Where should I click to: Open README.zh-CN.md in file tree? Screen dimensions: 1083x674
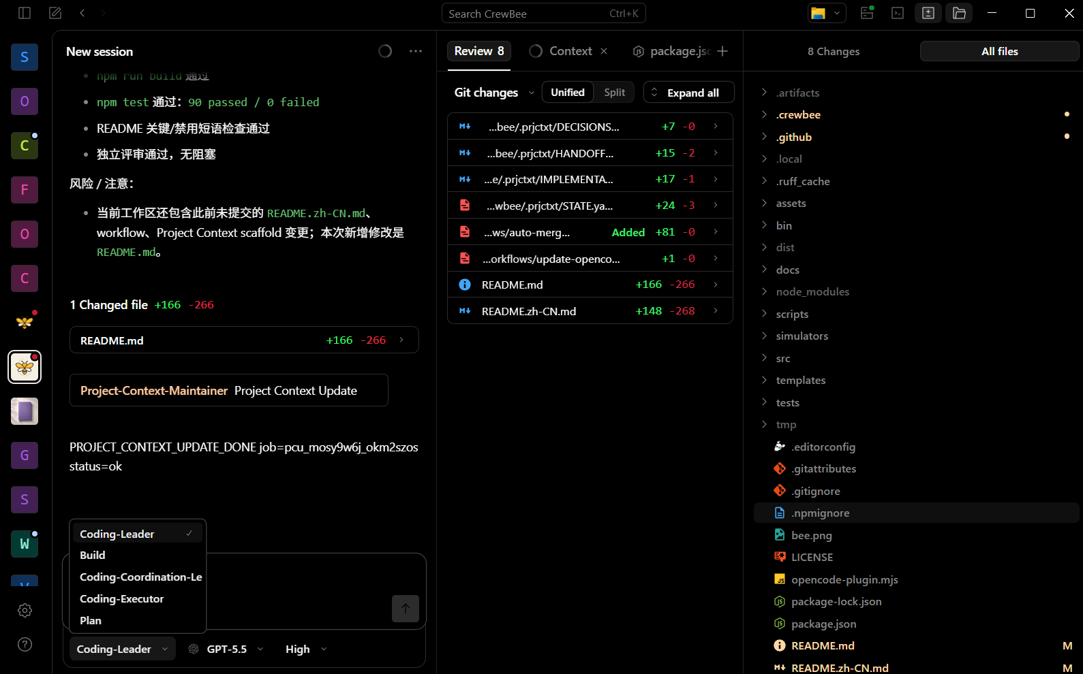click(917, 668)
